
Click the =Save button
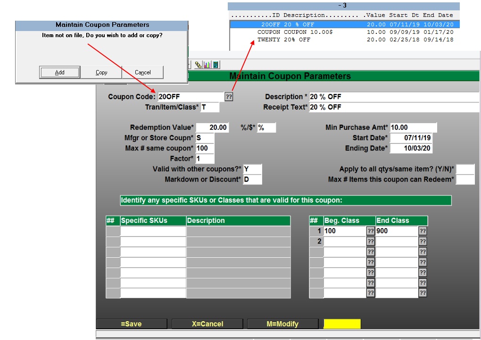tap(132, 324)
